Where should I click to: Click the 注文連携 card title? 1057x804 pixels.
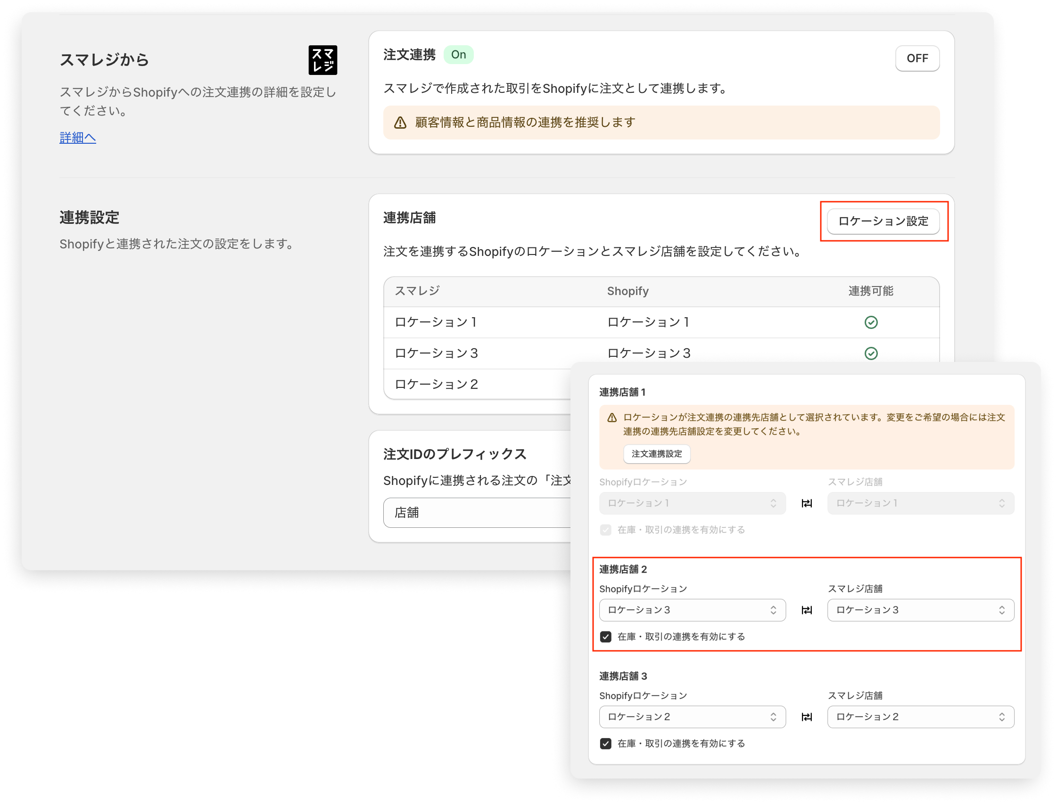pyautogui.click(x=409, y=55)
